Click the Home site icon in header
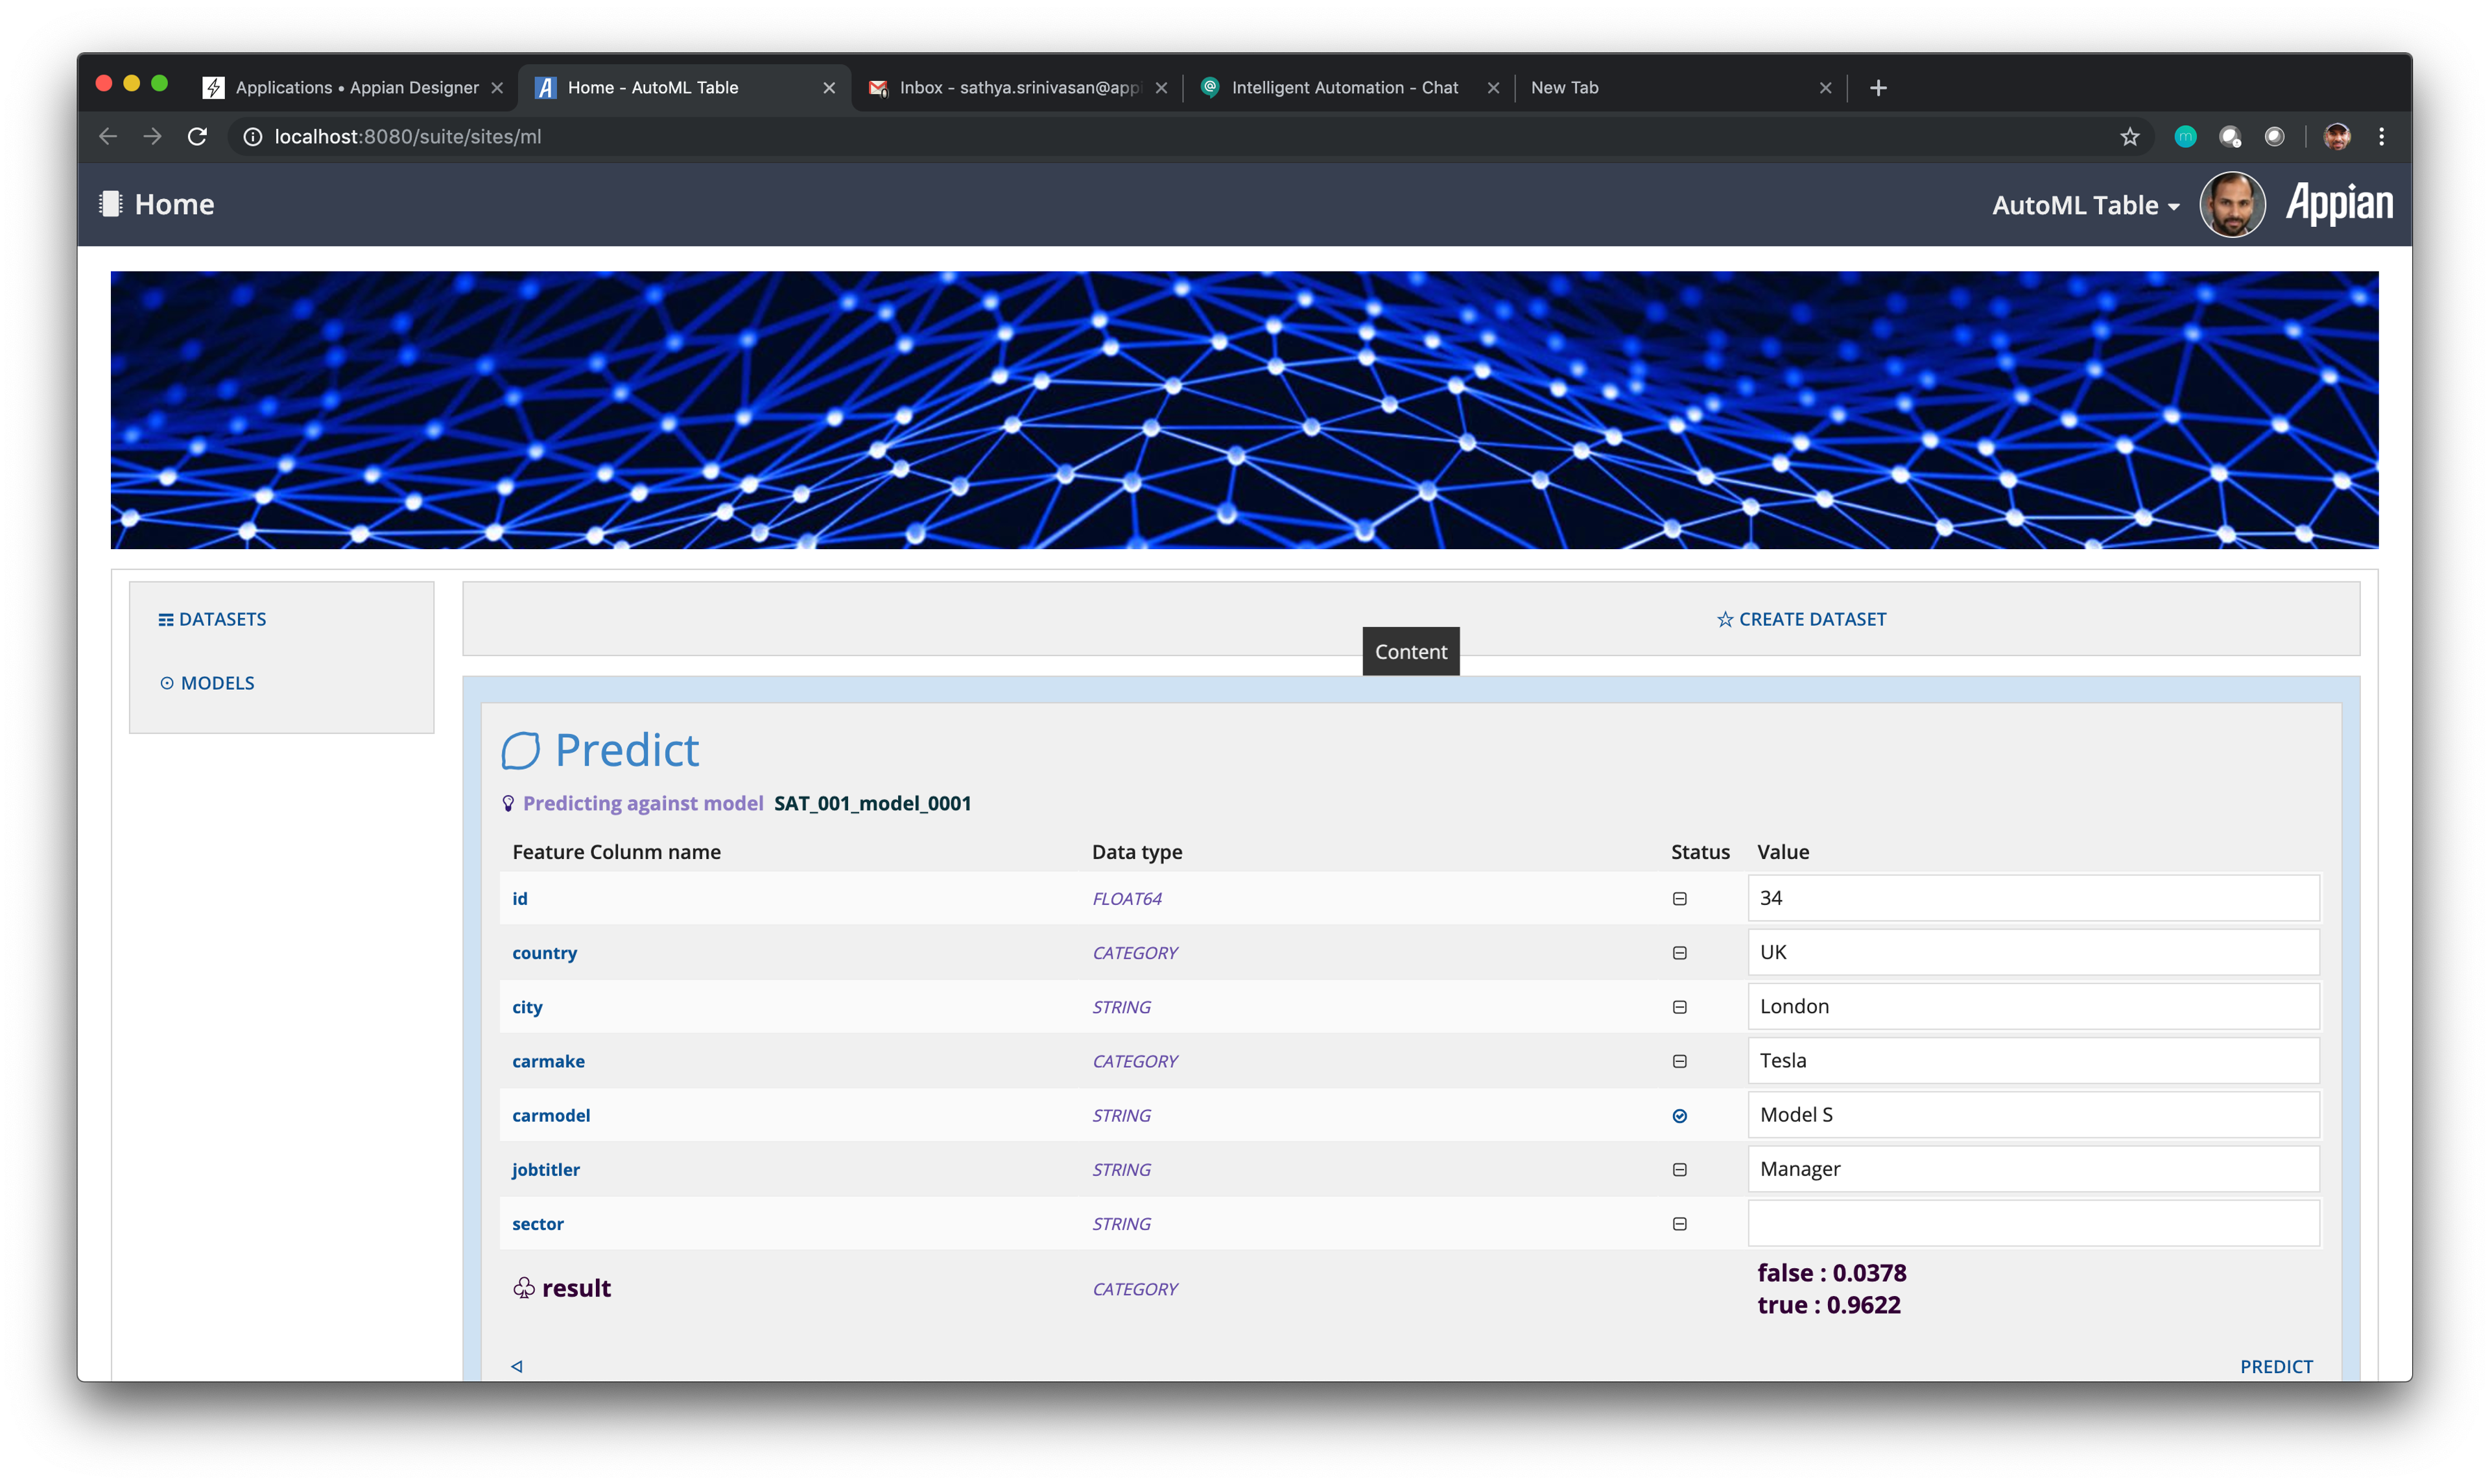2490x1484 pixels. click(x=110, y=204)
